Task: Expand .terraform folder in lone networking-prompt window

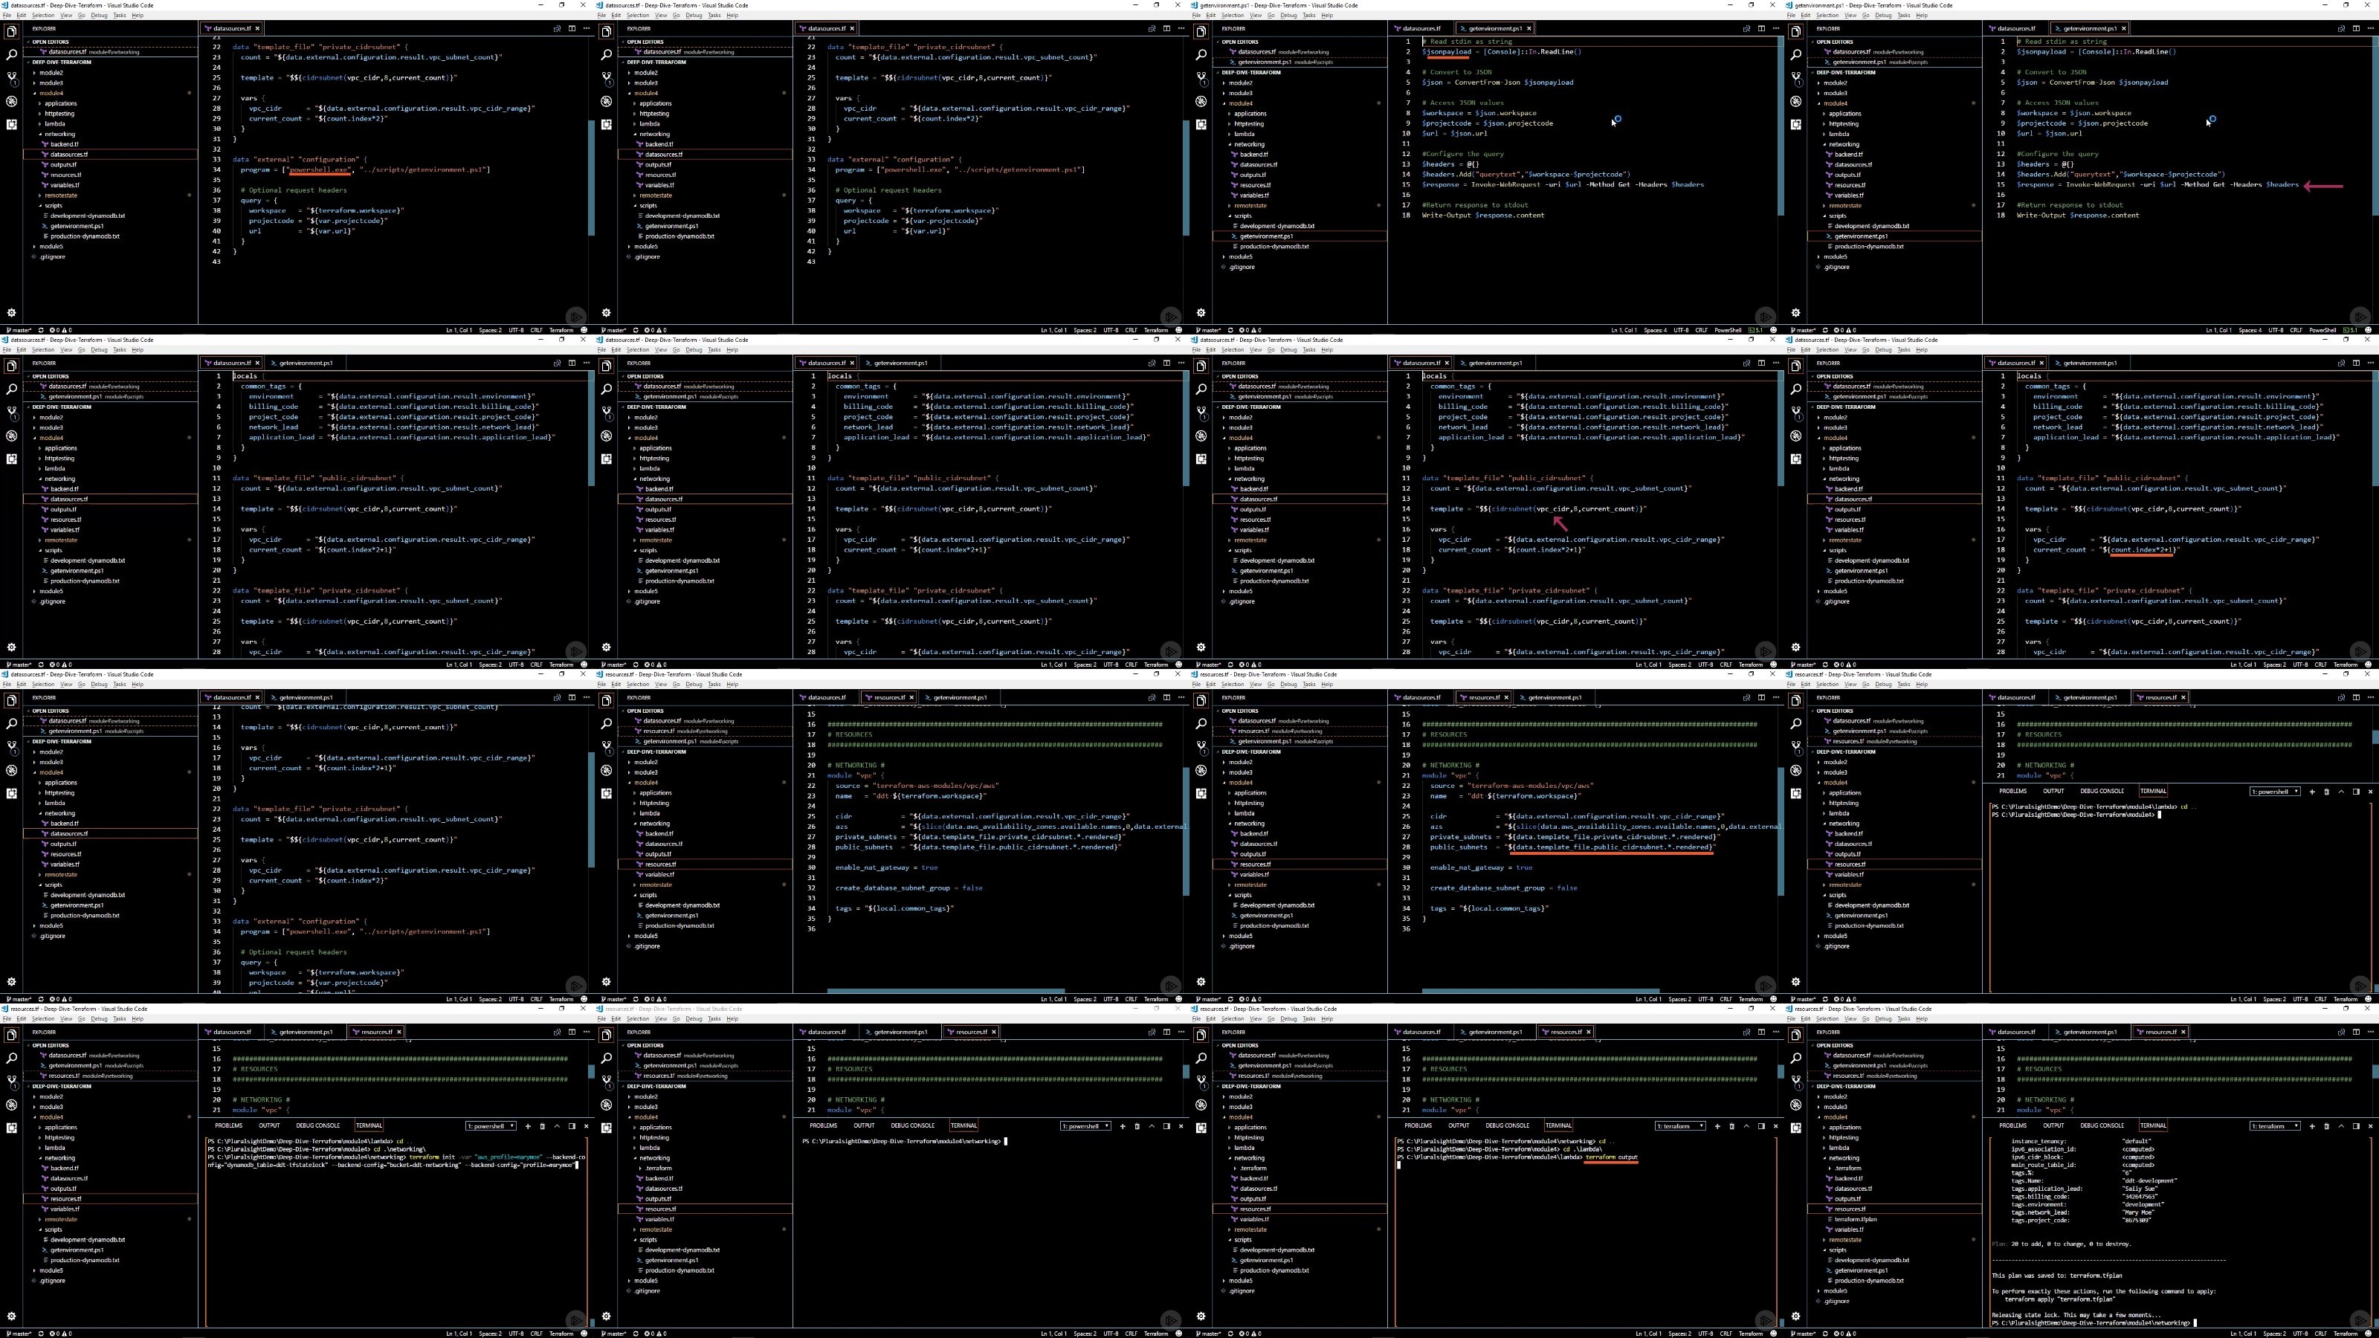Action: (655, 1168)
